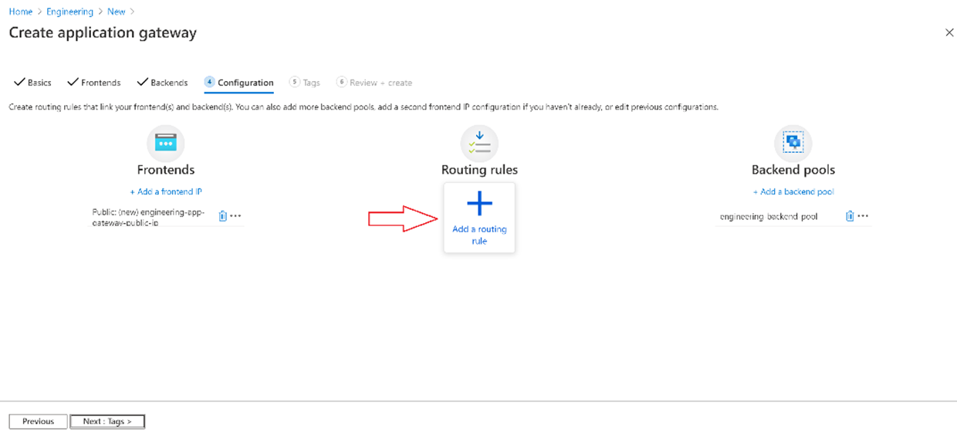Viewport: 957px width, 440px height.
Task: Open the Review + create step
Action: click(374, 83)
